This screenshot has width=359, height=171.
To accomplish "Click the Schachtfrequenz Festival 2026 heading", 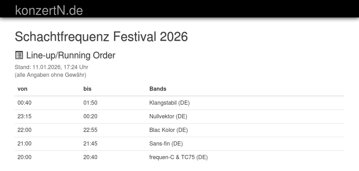I will pos(101,37).
